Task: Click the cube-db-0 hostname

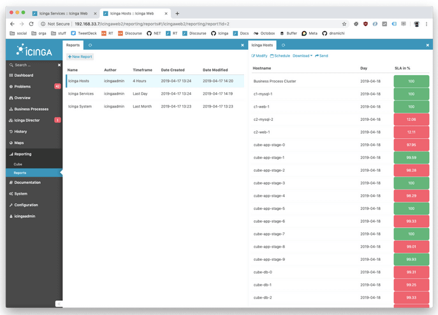Action: [x=263, y=272]
